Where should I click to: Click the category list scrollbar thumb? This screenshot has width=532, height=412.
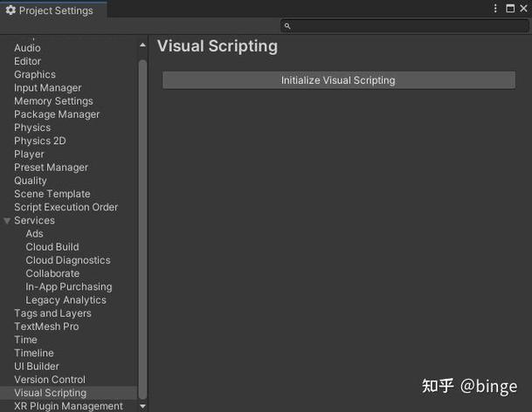coord(143,230)
